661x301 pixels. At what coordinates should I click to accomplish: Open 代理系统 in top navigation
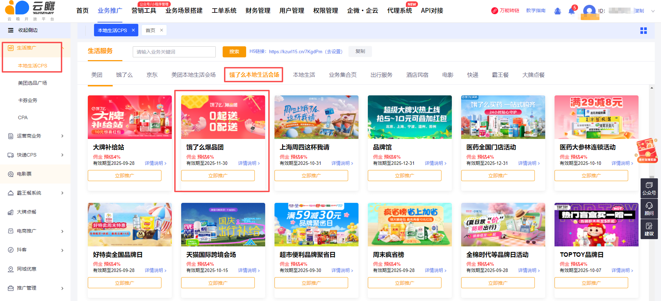tap(400, 11)
